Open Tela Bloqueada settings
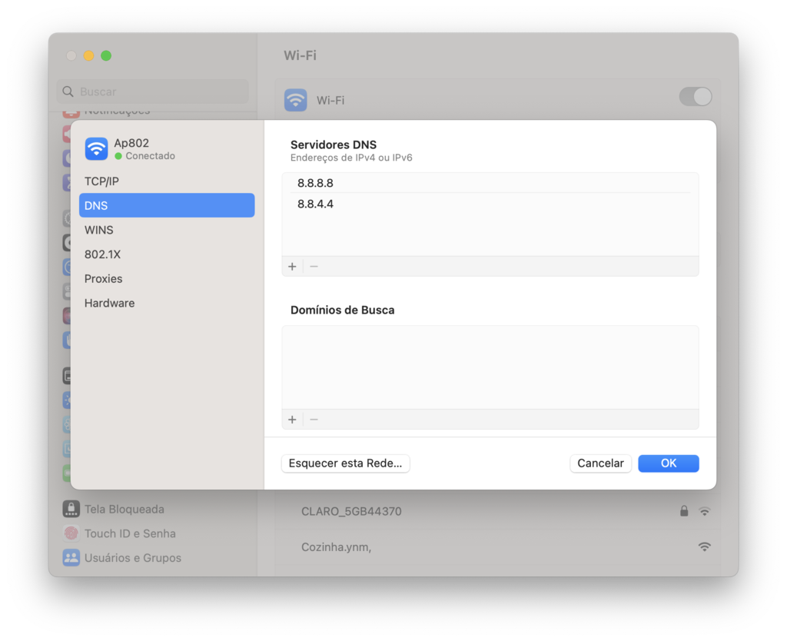787x641 pixels. 124,509
